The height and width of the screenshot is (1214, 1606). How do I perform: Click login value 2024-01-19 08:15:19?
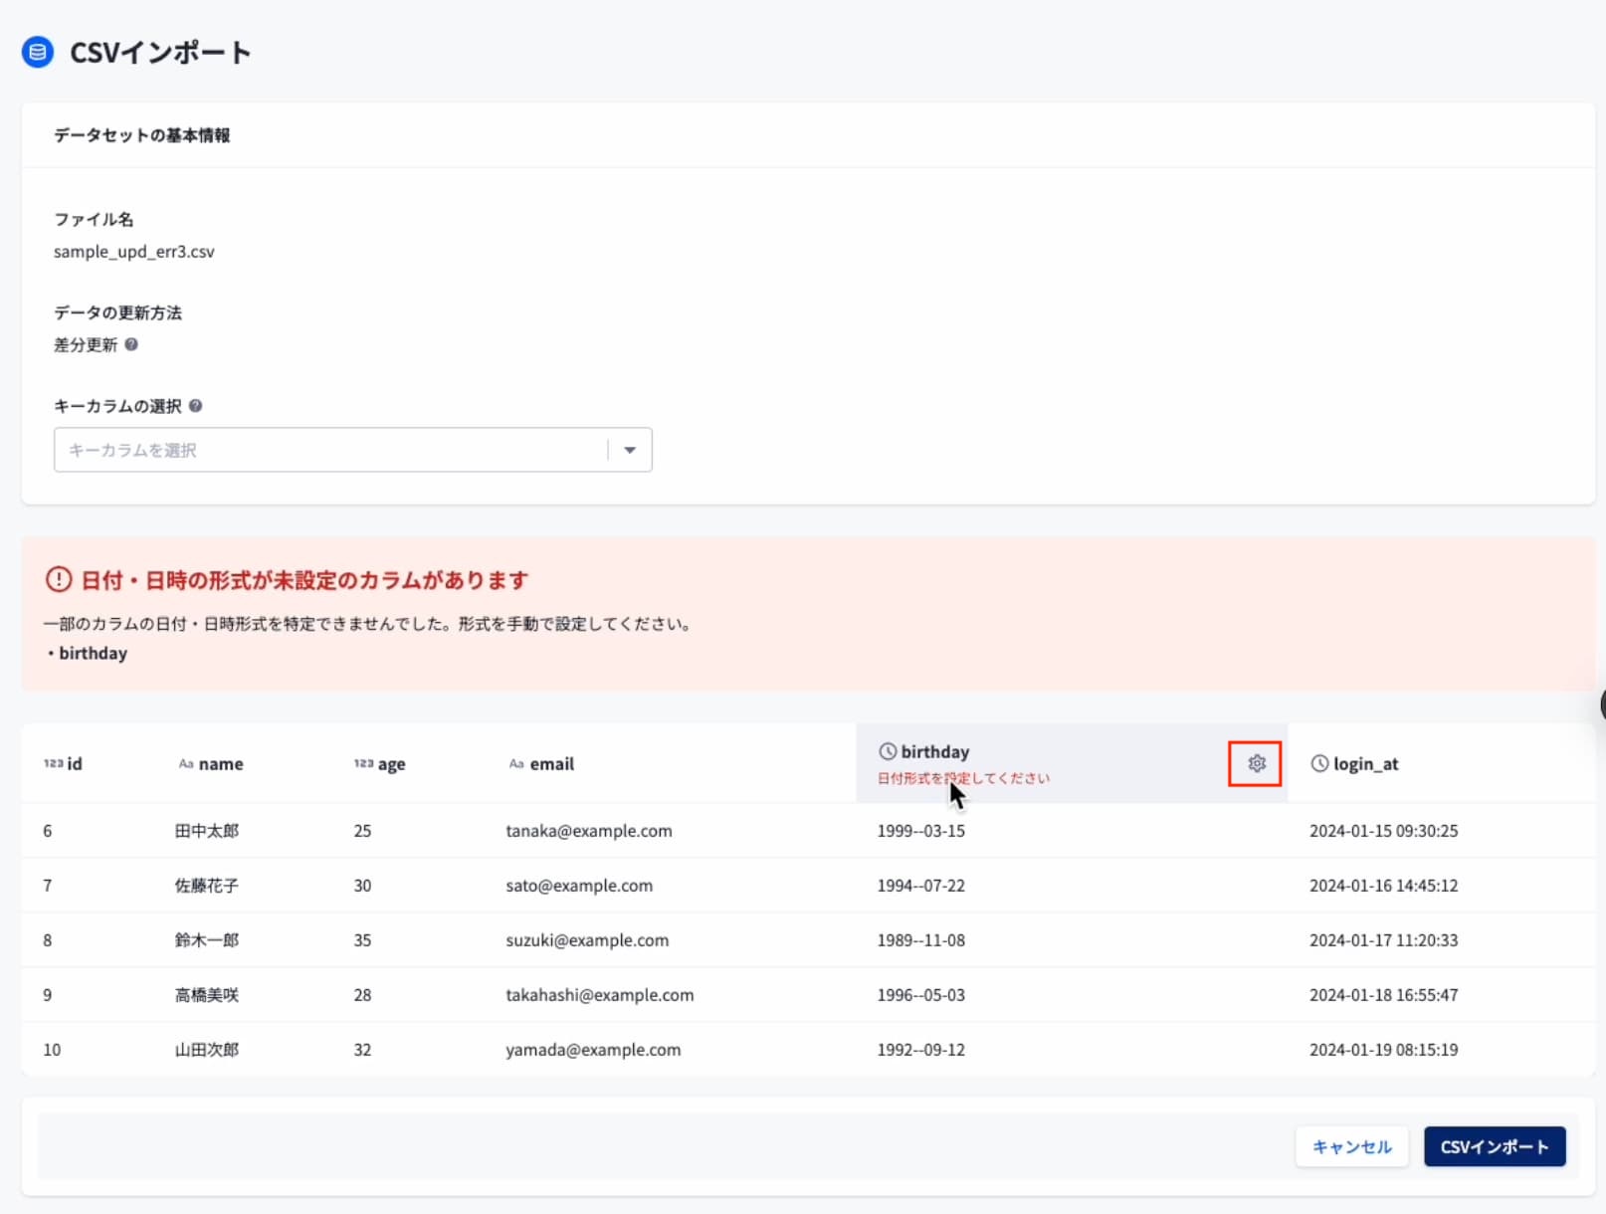(1383, 1050)
